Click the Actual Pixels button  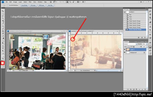(x=24, y=5)
